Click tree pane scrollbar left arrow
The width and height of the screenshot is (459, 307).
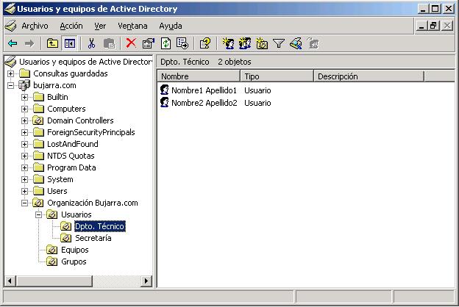pos(10,281)
